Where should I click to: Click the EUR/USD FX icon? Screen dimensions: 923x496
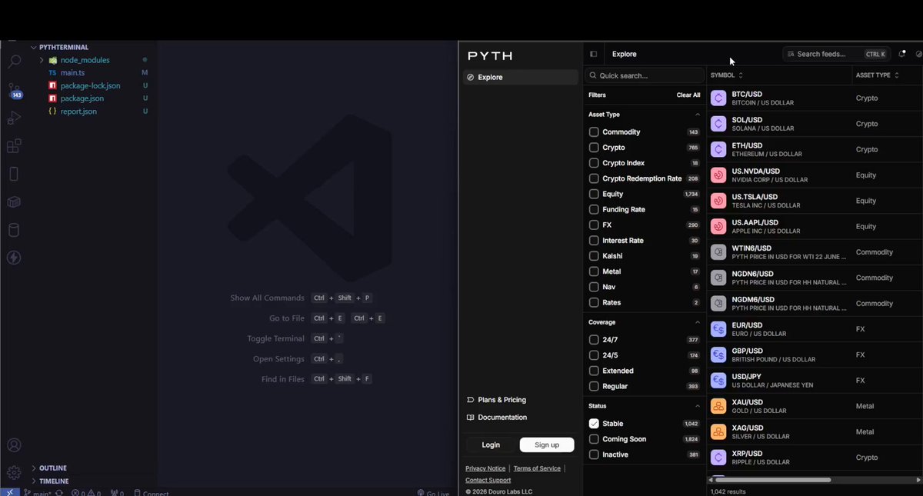click(718, 329)
